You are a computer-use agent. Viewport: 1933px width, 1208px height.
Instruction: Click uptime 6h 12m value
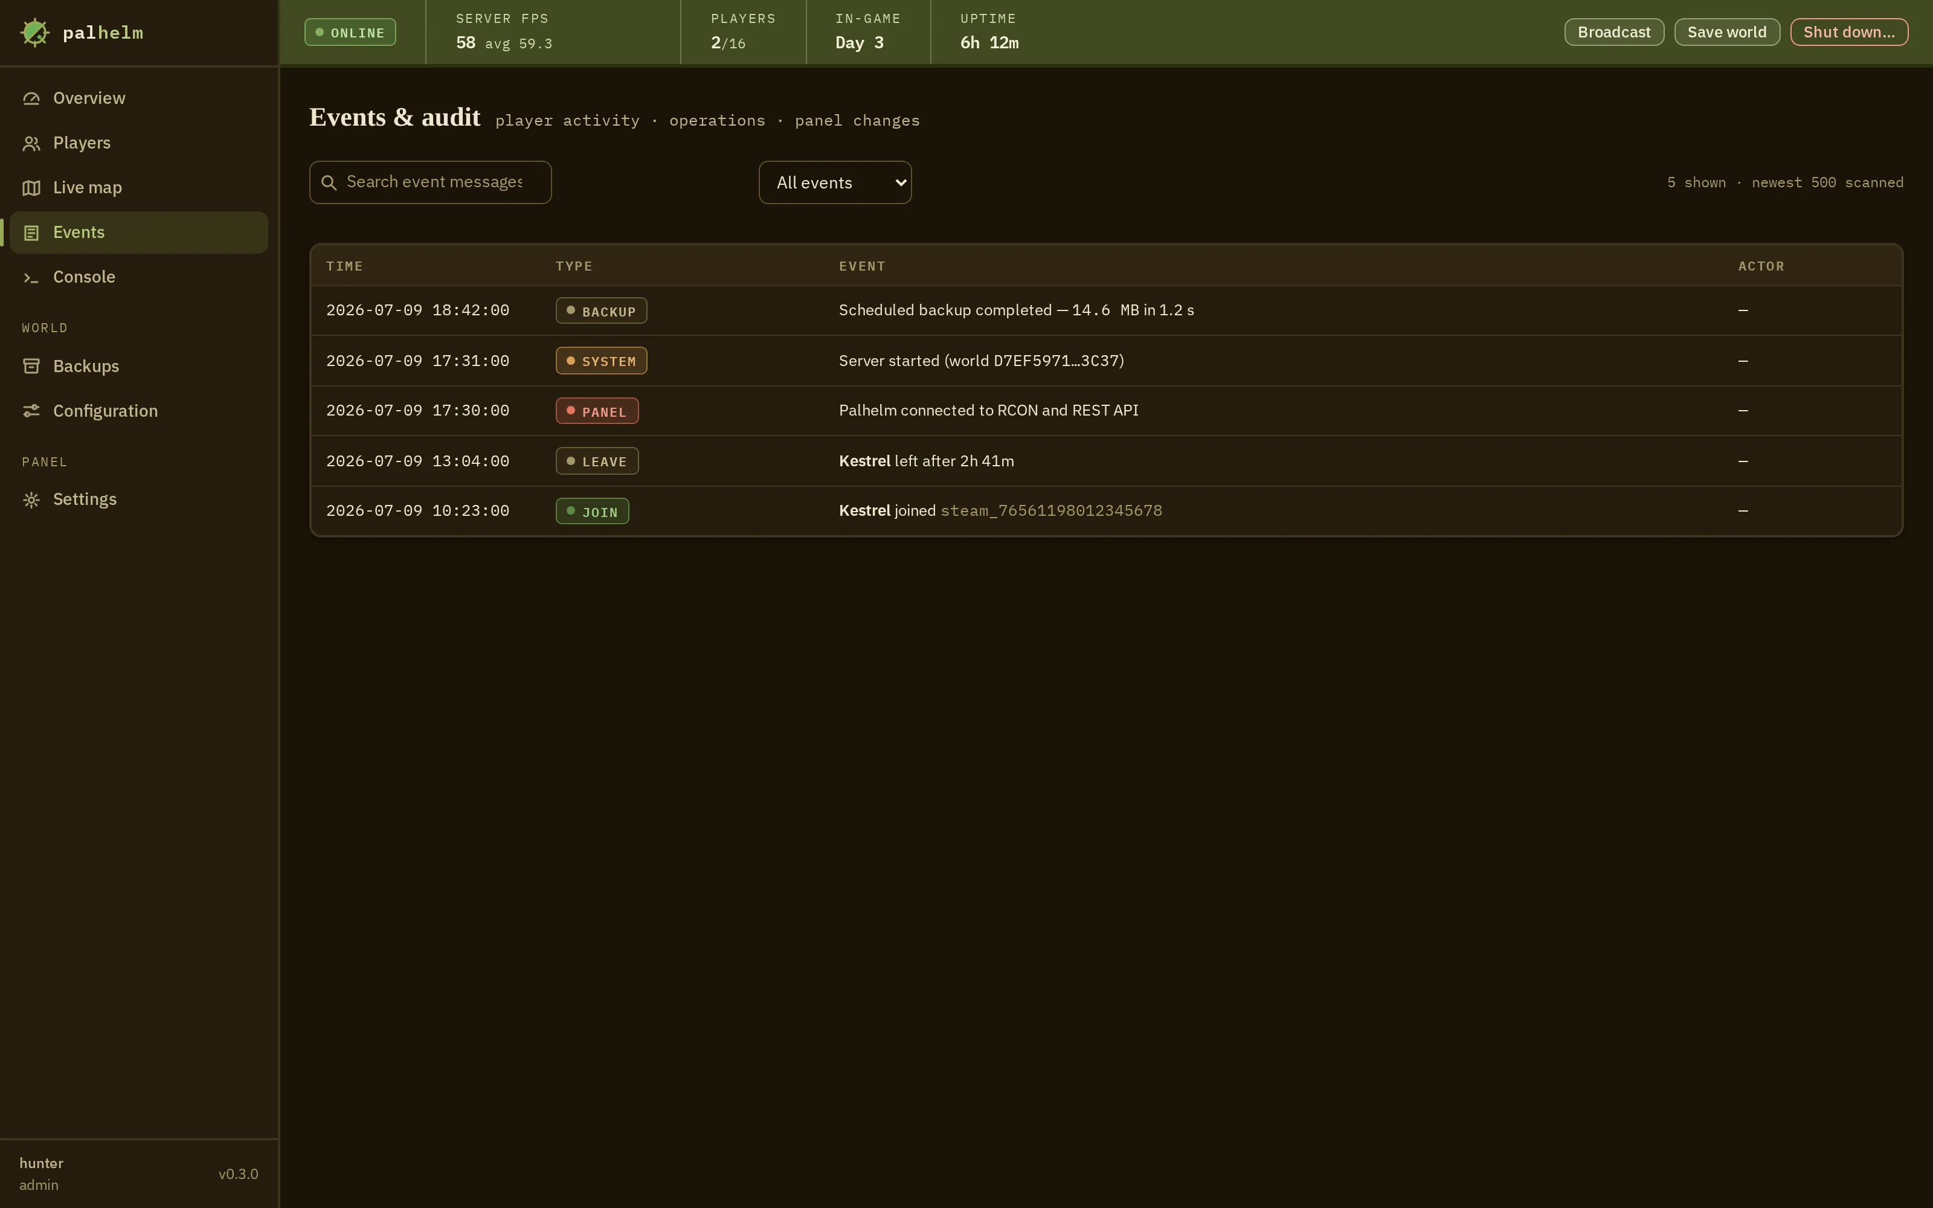989,42
